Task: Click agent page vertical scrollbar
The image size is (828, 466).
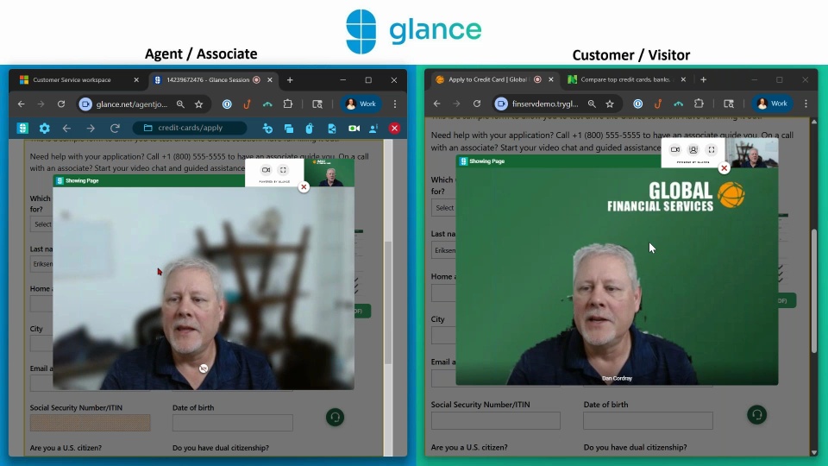Action: pos(388,302)
